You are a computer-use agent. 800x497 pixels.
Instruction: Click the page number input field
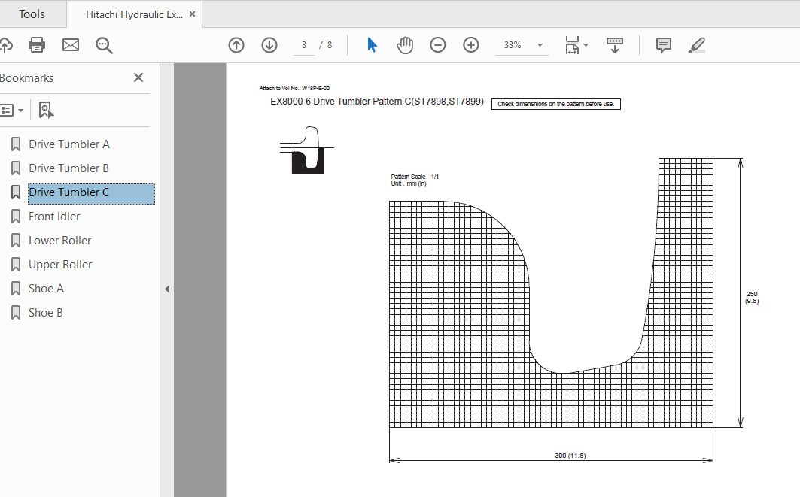304,45
